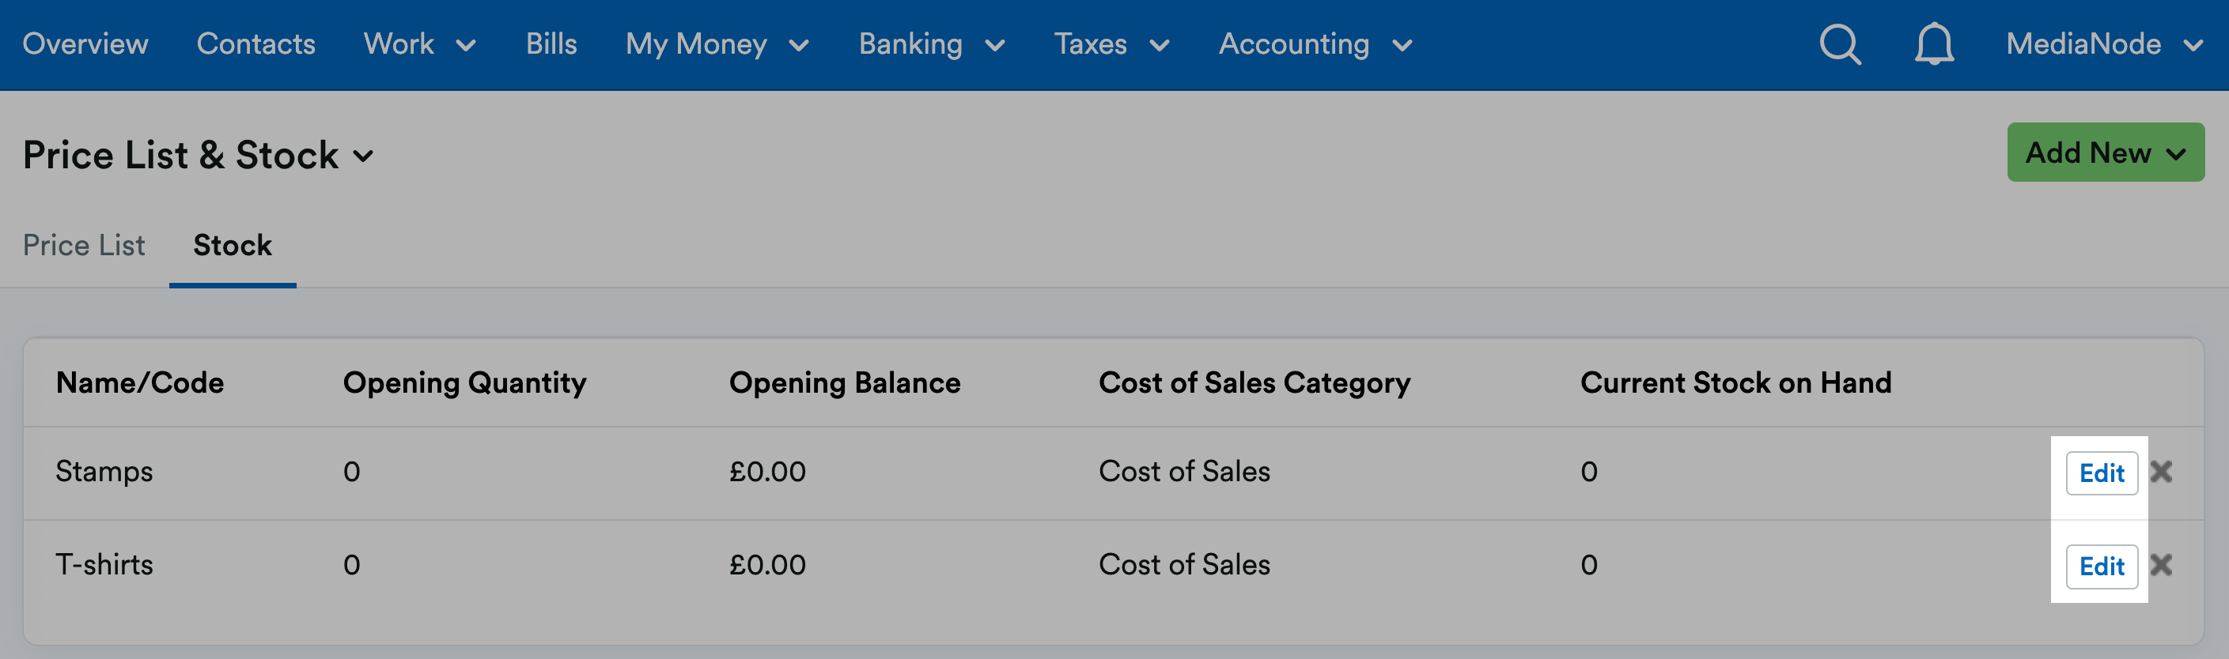Go to the Overview page
Image resolution: width=2229 pixels, height=659 pixels.
coord(85,44)
